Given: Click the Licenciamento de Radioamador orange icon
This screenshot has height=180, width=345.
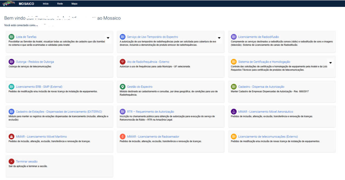Looking at the screenshot, I should (122, 137).
